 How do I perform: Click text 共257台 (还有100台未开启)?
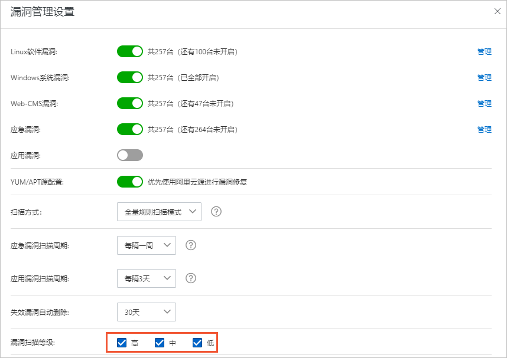coord(193,52)
